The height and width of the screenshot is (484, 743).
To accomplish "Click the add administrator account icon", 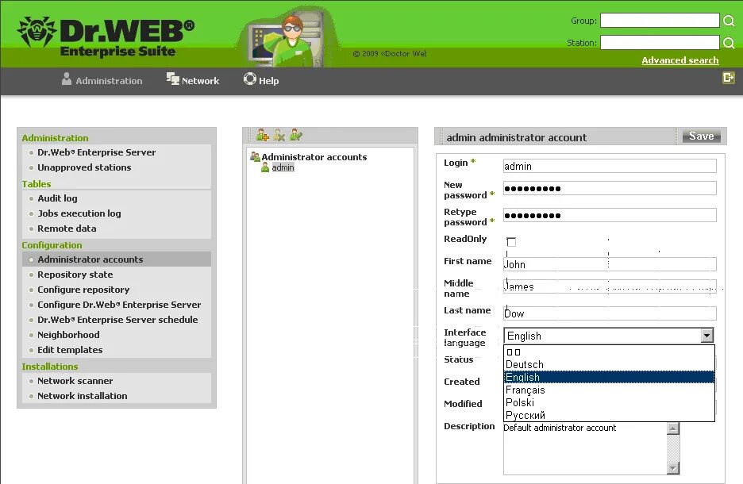I will 262,136.
